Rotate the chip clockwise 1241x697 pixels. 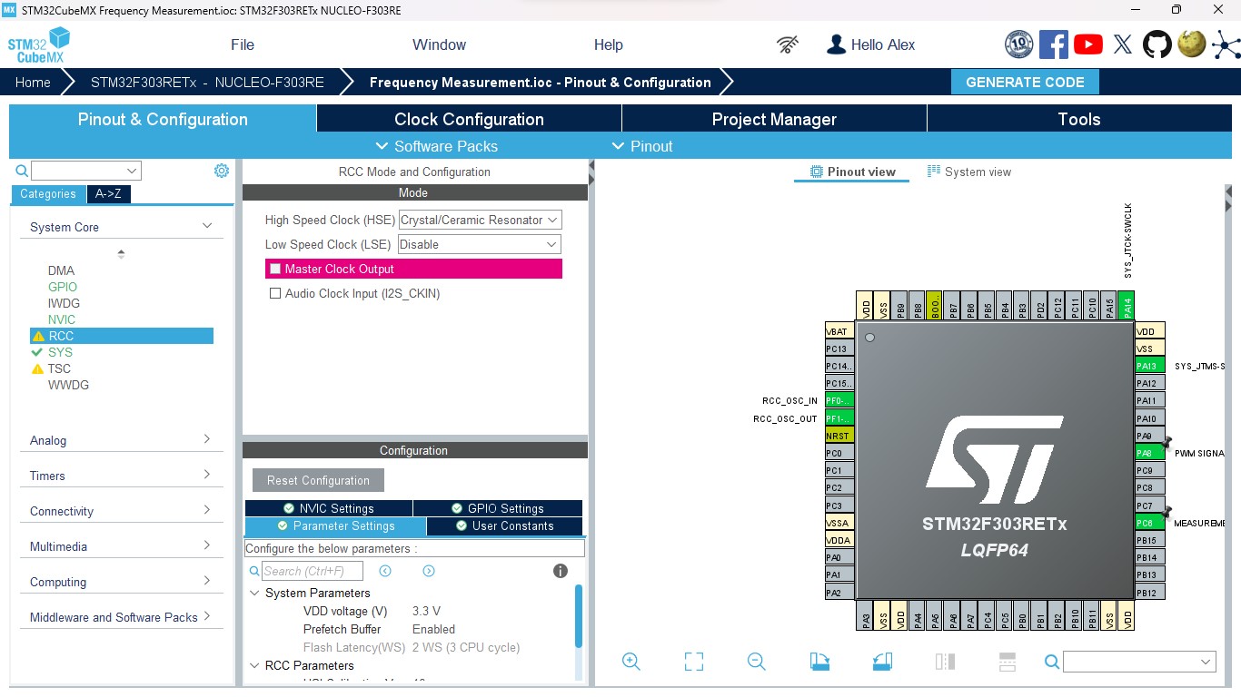tap(819, 662)
